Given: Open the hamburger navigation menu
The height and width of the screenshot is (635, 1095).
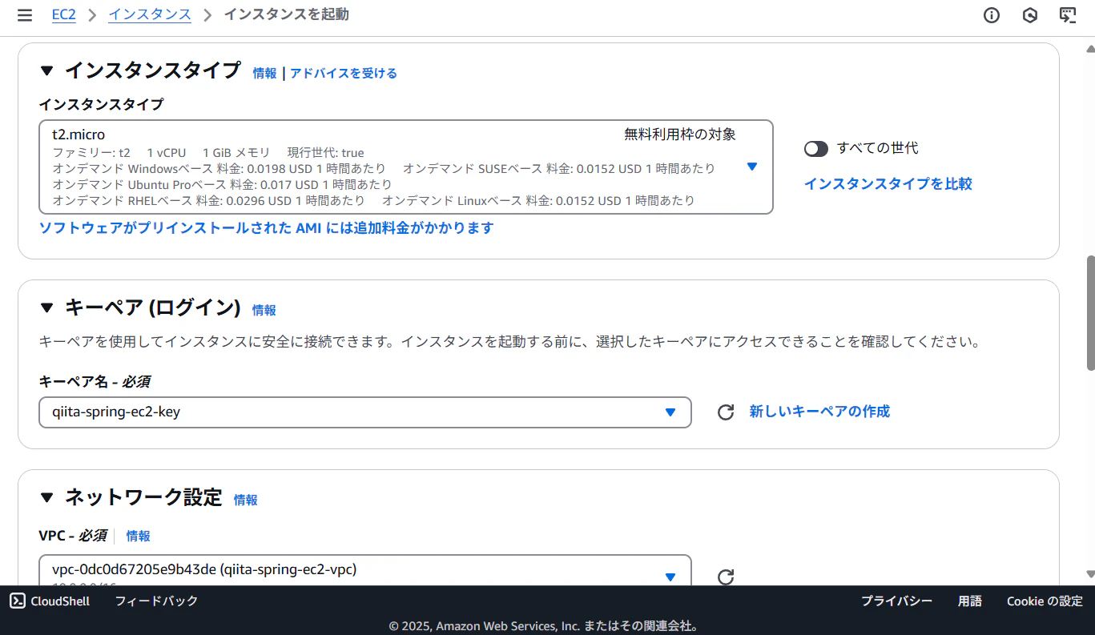Looking at the screenshot, I should click(25, 15).
